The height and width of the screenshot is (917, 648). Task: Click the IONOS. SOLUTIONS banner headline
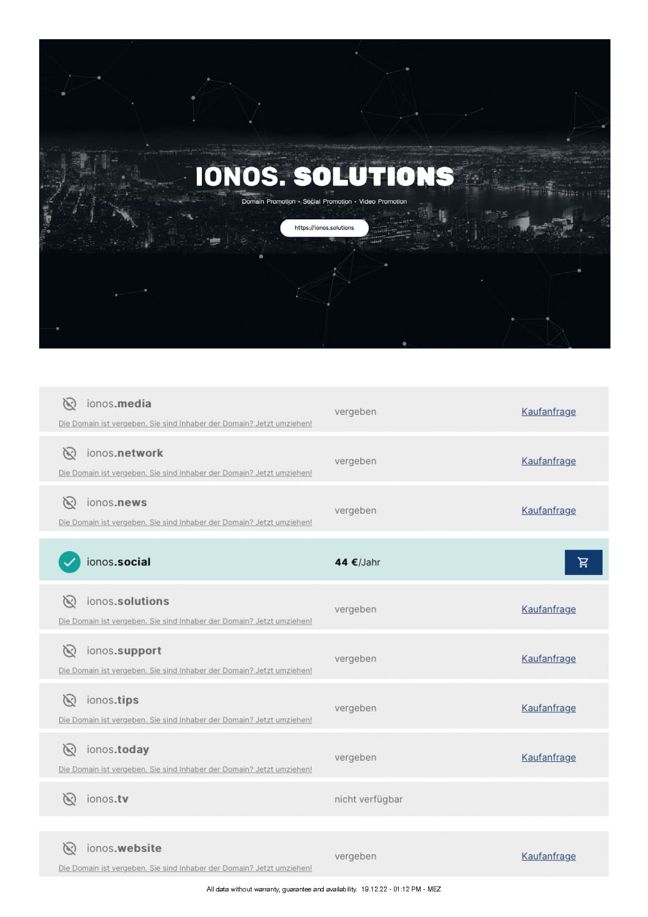[324, 176]
